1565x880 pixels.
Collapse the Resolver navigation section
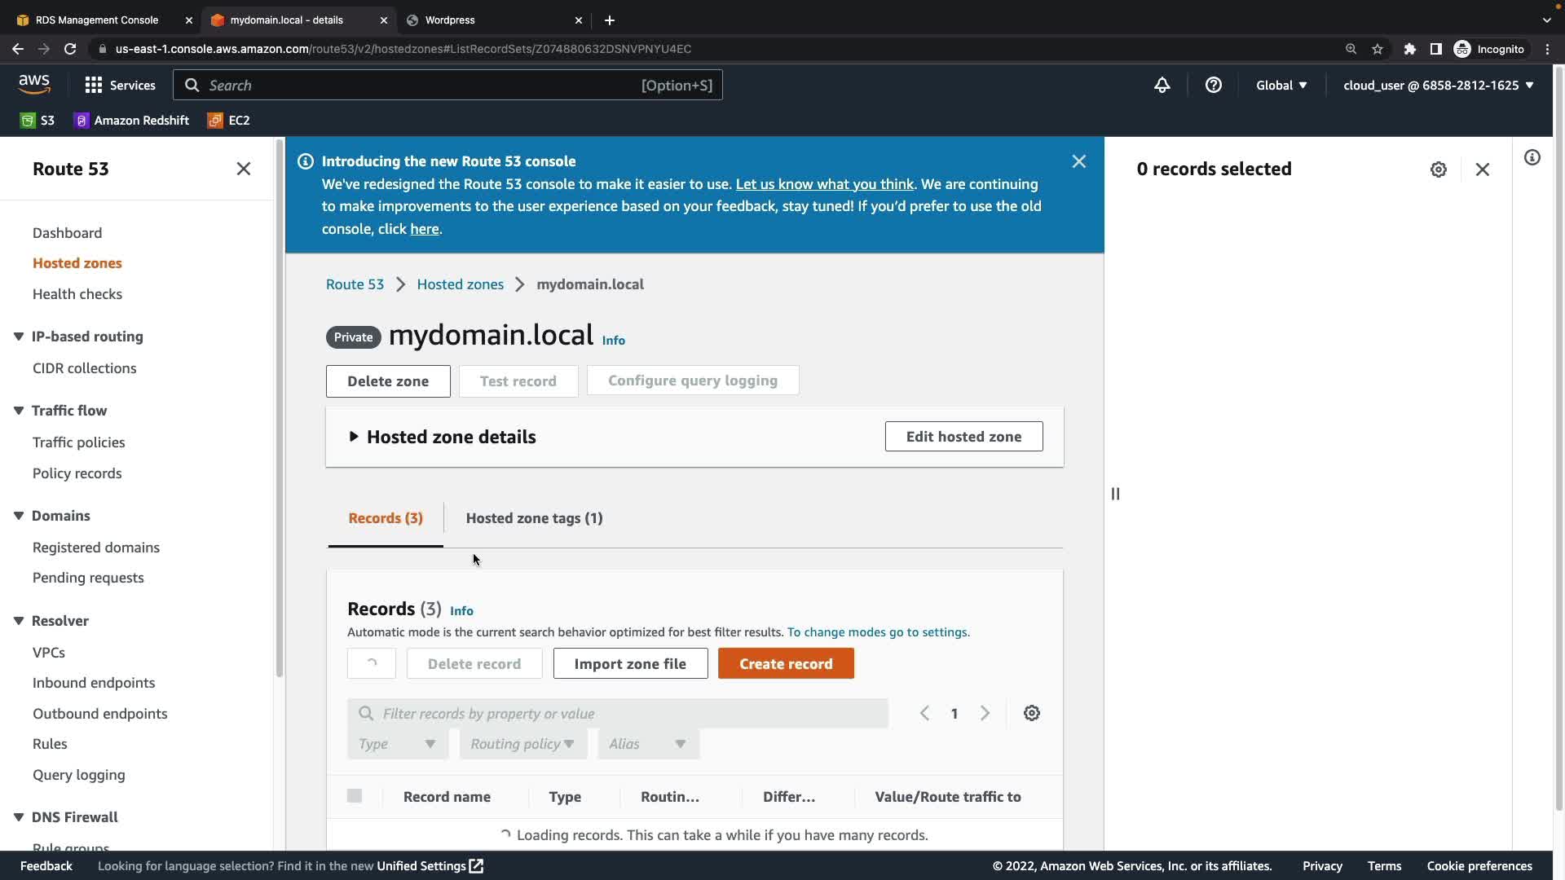point(19,621)
